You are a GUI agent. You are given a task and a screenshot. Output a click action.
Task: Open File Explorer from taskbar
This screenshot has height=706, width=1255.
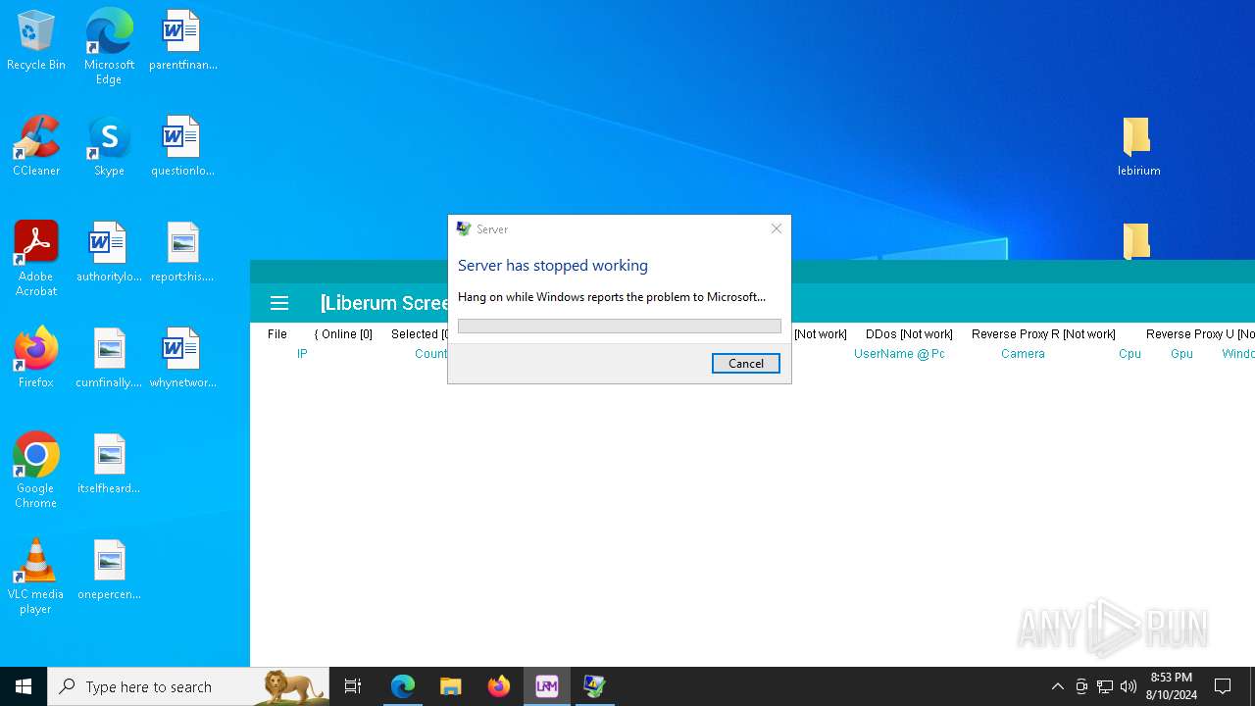451,686
